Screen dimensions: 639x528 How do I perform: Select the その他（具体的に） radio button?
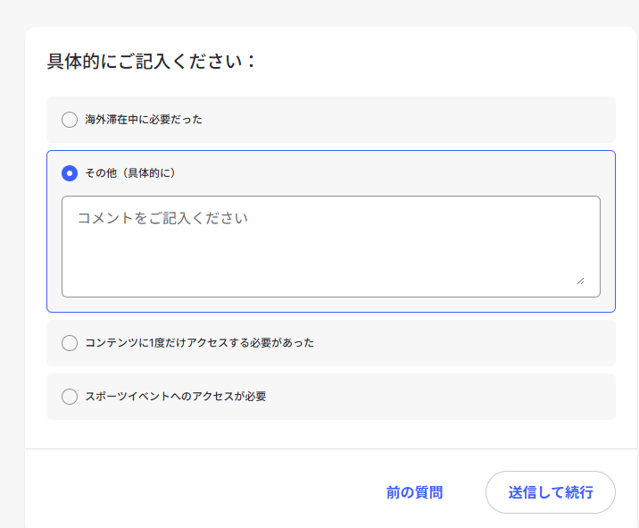[x=70, y=173]
